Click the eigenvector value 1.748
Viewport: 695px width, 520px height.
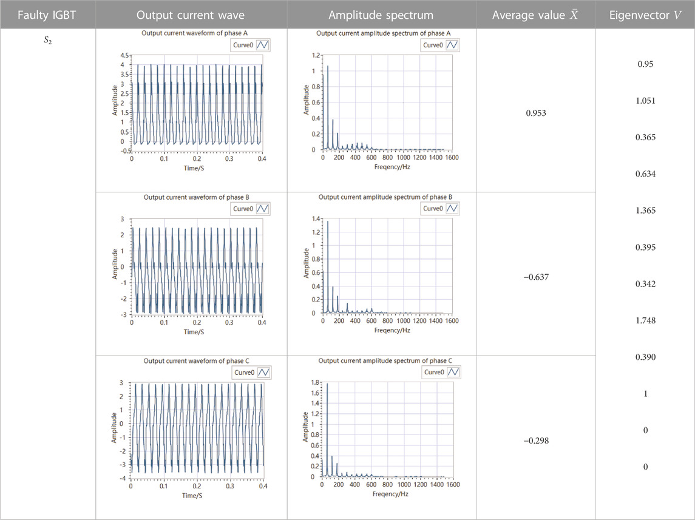(645, 320)
